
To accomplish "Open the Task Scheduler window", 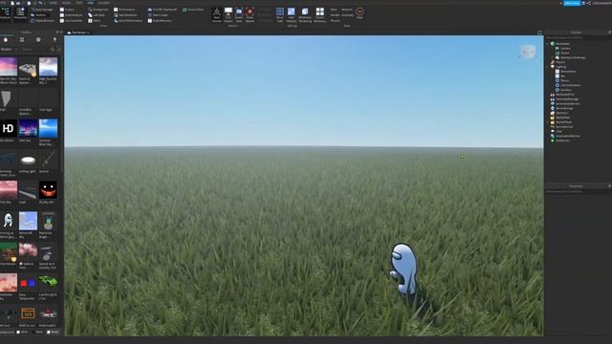I will [x=125, y=15].
